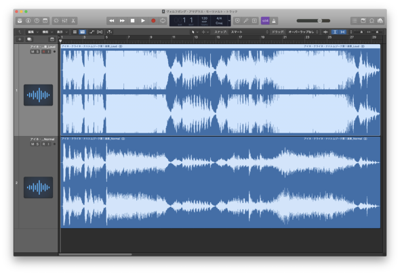
Task: Mute the Loud audio track
Action: tap(33, 51)
